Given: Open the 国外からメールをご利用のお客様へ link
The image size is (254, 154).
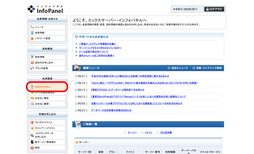Looking at the screenshot, I should click(x=97, y=55).
